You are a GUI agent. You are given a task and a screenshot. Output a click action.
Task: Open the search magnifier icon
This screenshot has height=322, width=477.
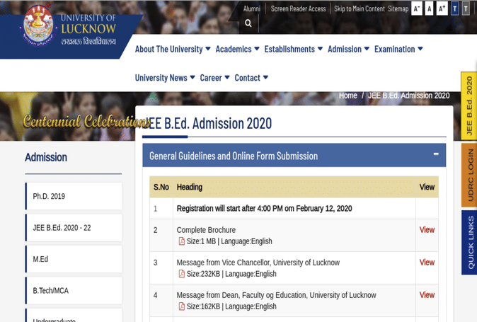tap(248, 23)
